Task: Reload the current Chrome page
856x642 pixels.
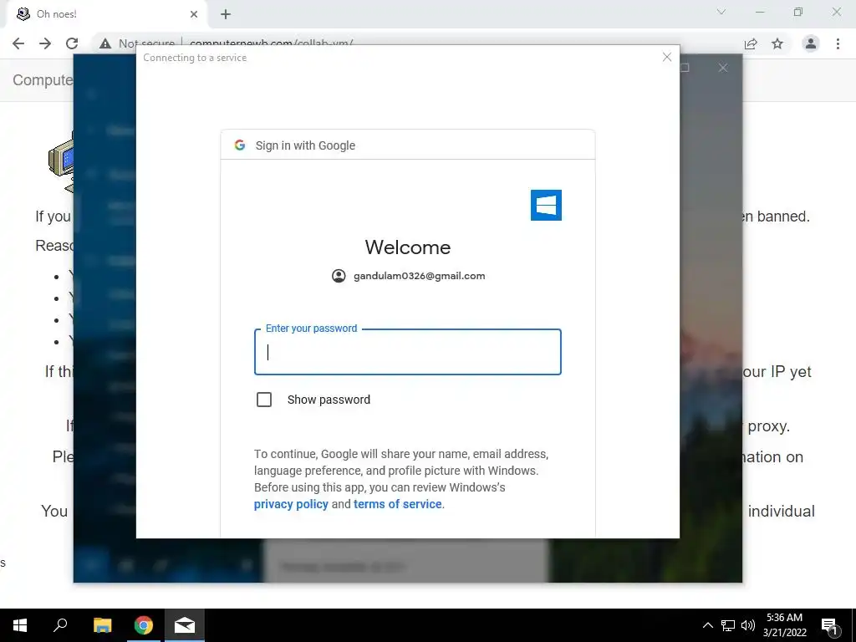Action: [72, 43]
